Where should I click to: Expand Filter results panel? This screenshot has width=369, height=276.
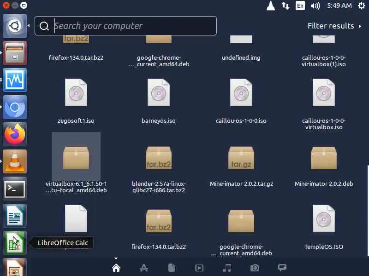point(334,26)
